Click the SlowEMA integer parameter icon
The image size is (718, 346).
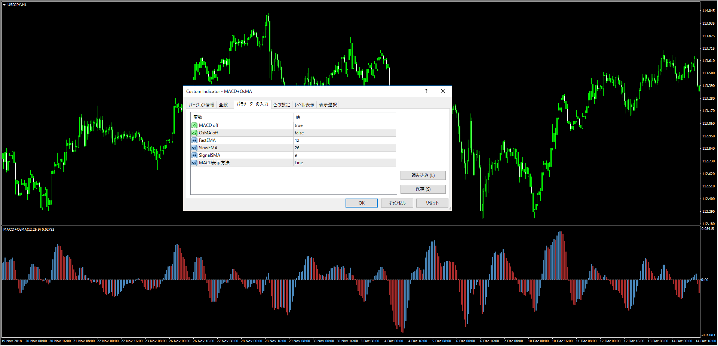coord(194,148)
